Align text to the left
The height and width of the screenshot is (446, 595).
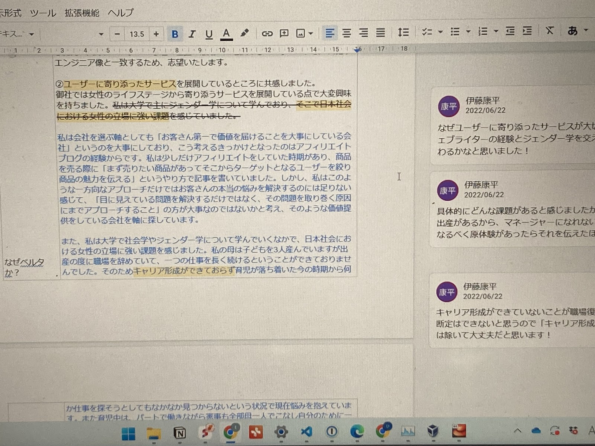(x=329, y=33)
